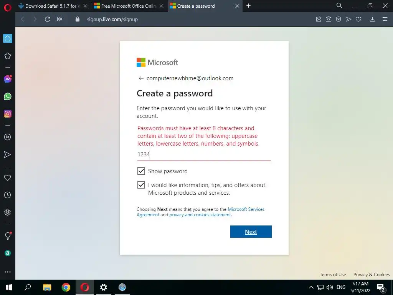Open Terms of Use footer link
This screenshot has height=295, width=393.
coord(333,274)
